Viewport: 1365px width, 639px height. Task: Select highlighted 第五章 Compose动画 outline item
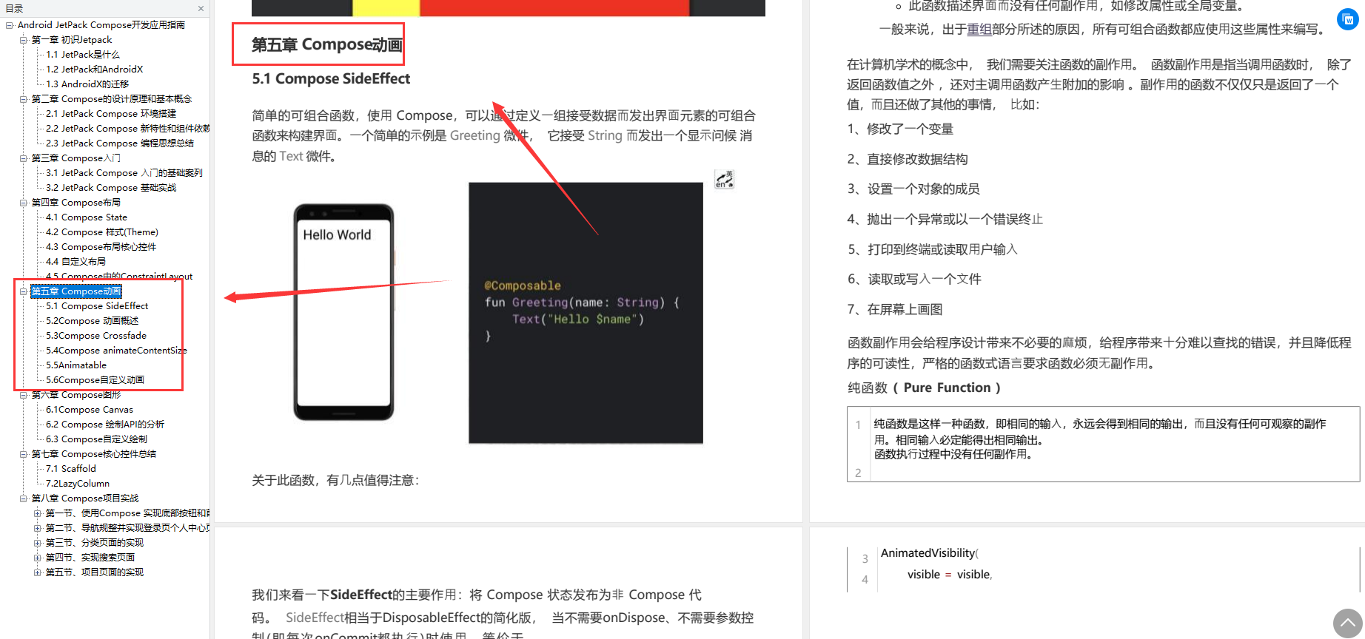[76, 291]
